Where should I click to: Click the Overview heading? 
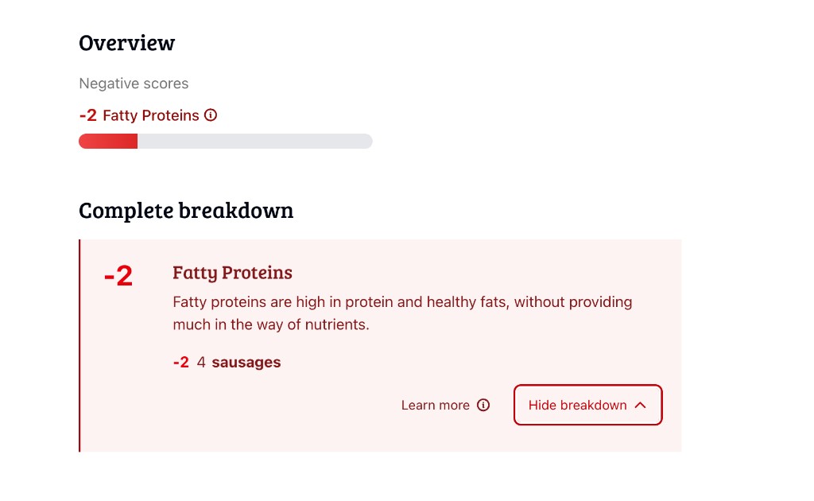[127, 43]
